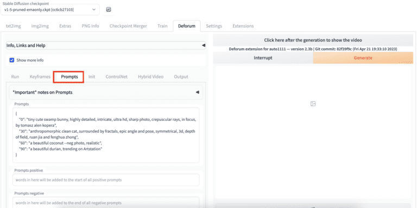The height and width of the screenshot is (208, 417).
Task: Toggle Show more info checkbox
Action: click(12, 60)
